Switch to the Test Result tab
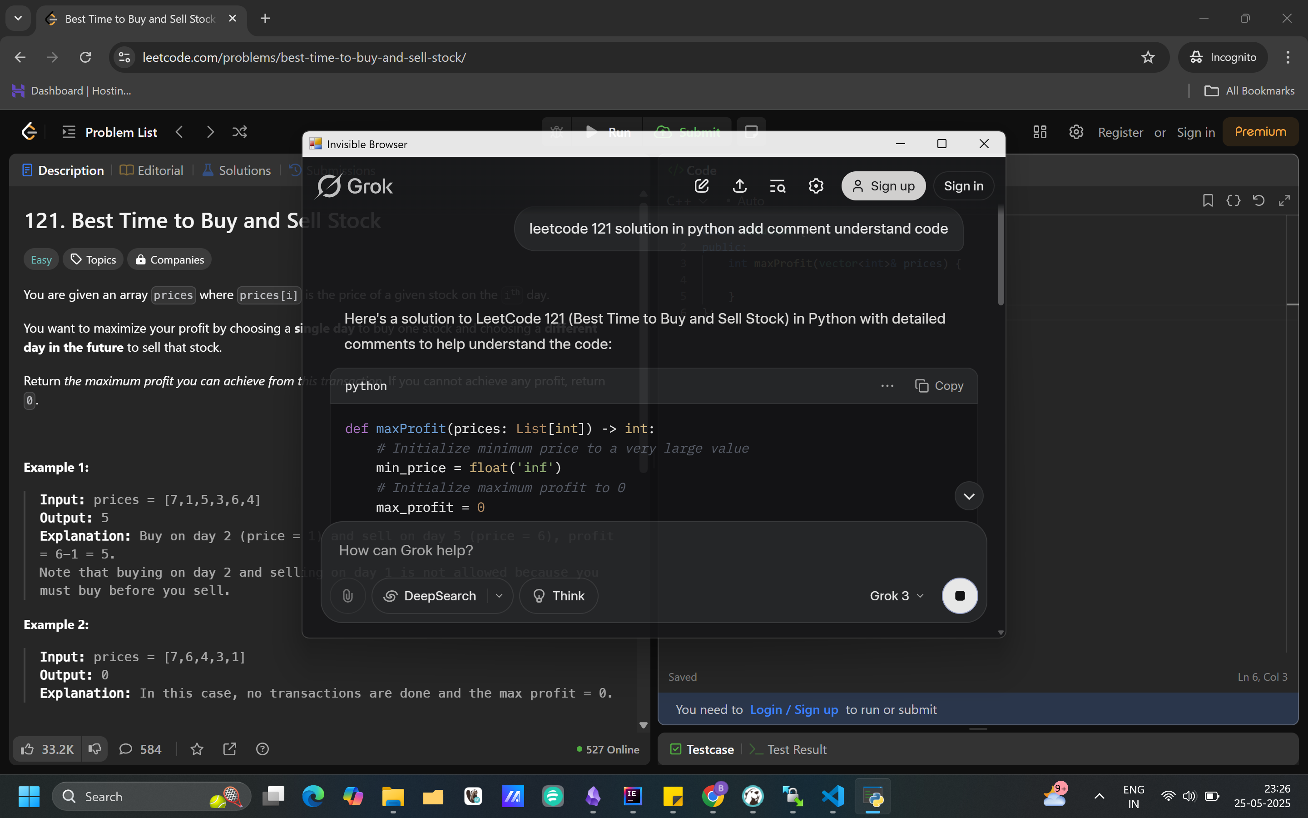 point(788,749)
